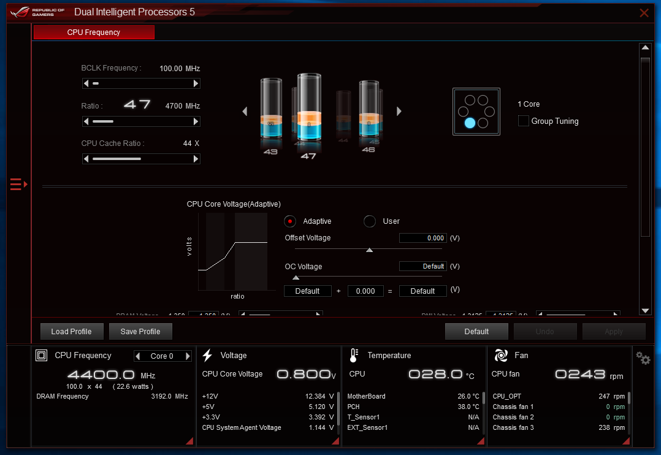Expand Temperature panel via red corner triangle
Viewport: 661px width, 455px height.
[481, 441]
